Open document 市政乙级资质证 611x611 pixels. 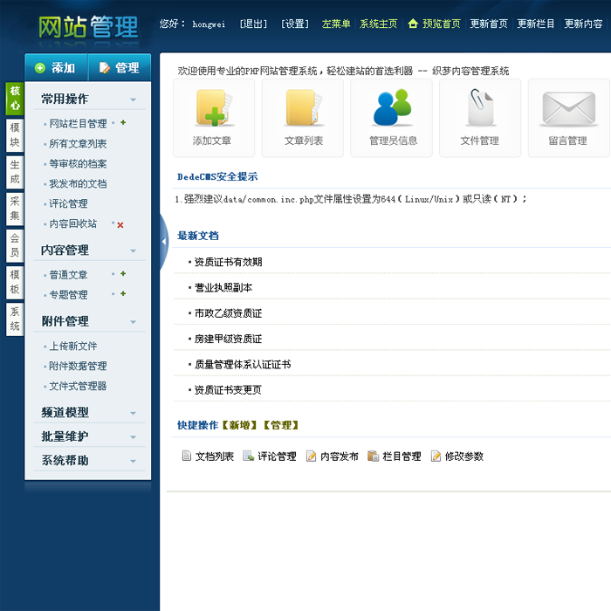(229, 313)
